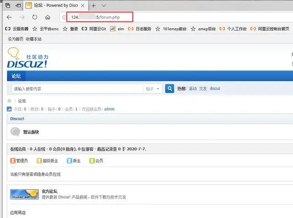Click the 管理员 legend icon
The image size is (293, 218).
click(x=13, y=161)
